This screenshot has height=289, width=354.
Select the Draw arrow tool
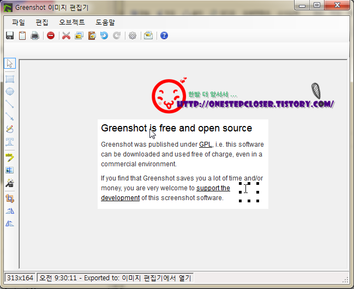click(x=10, y=117)
